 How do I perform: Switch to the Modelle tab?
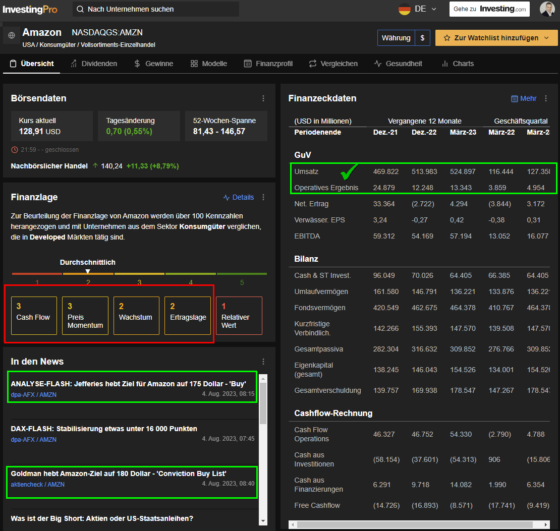coord(209,64)
